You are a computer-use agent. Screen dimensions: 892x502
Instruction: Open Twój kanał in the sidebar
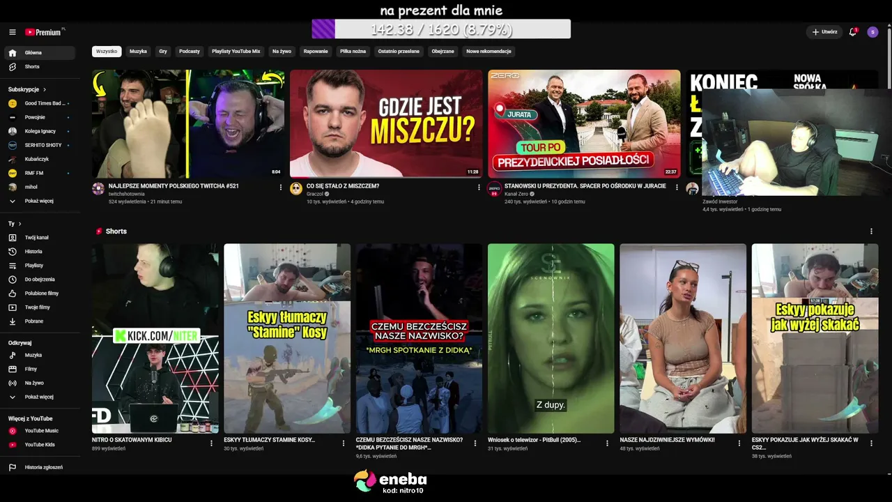click(x=40, y=238)
